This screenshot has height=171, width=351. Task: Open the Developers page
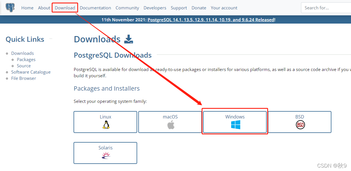(155, 8)
